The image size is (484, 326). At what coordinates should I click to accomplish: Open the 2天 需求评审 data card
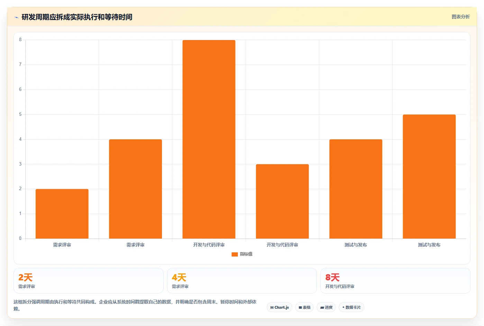(x=88, y=281)
